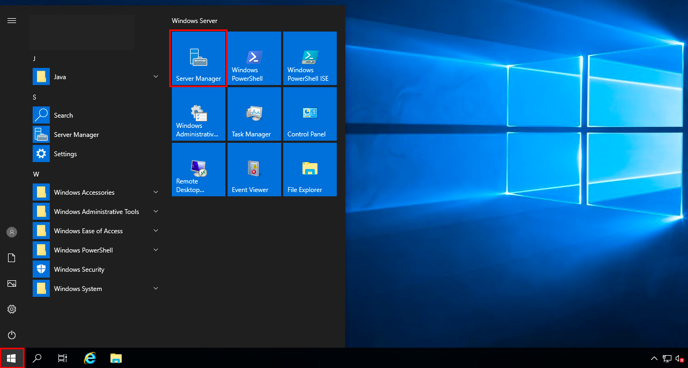Click the Power icon in Start sidebar
The height and width of the screenshot is (368, 688).
click(12, 335)
